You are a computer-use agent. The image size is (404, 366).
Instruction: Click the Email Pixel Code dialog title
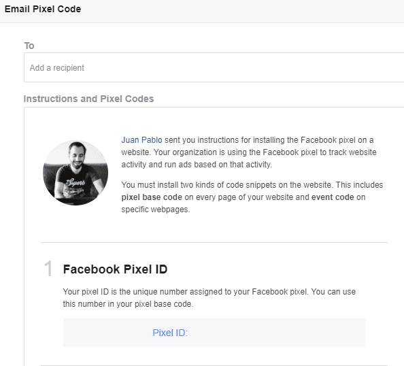pyautogui.click(x=43, y=9)
